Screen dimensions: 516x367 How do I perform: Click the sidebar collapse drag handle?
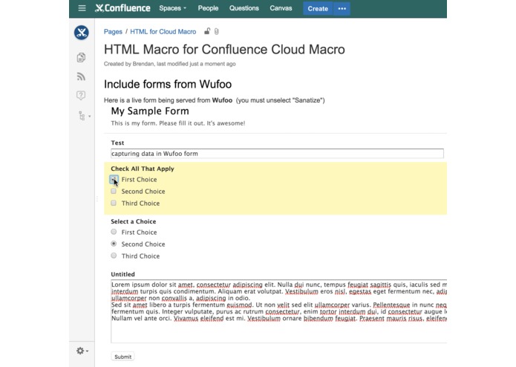(x=97, y=199)
